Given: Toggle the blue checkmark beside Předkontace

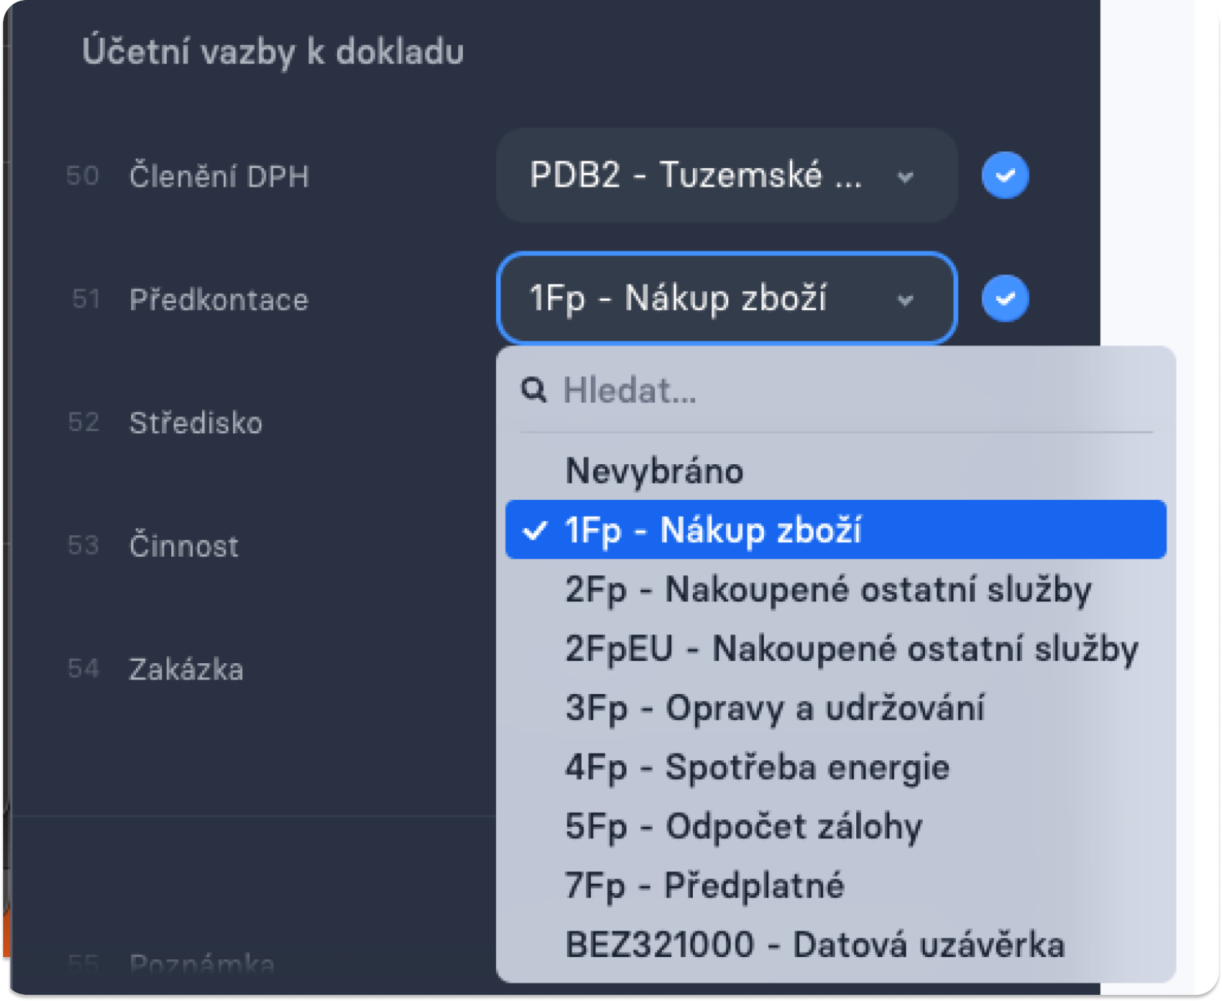Looking at the screenshot, I should coord(1005,299).
